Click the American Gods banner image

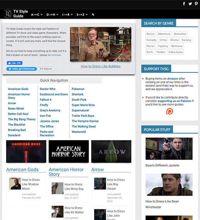coord(26,151)
